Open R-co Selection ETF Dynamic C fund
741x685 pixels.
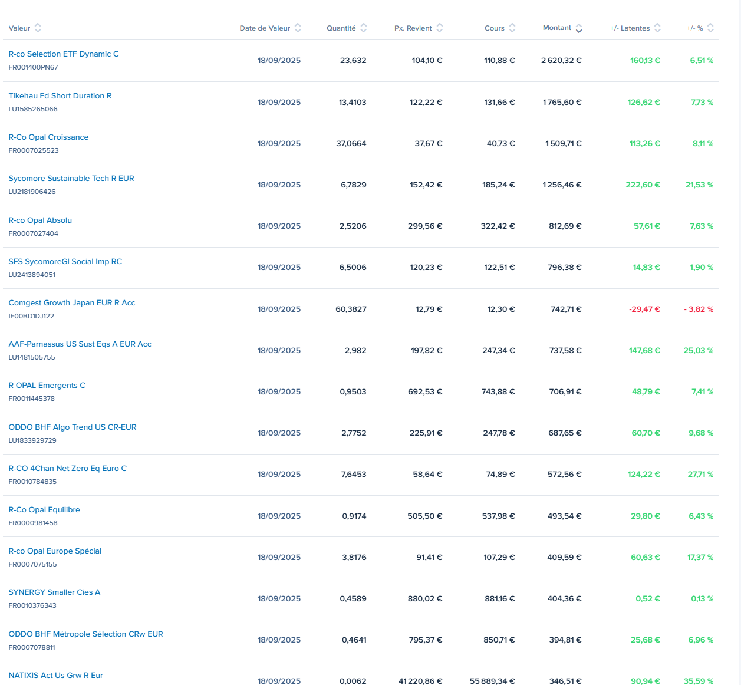64,54
